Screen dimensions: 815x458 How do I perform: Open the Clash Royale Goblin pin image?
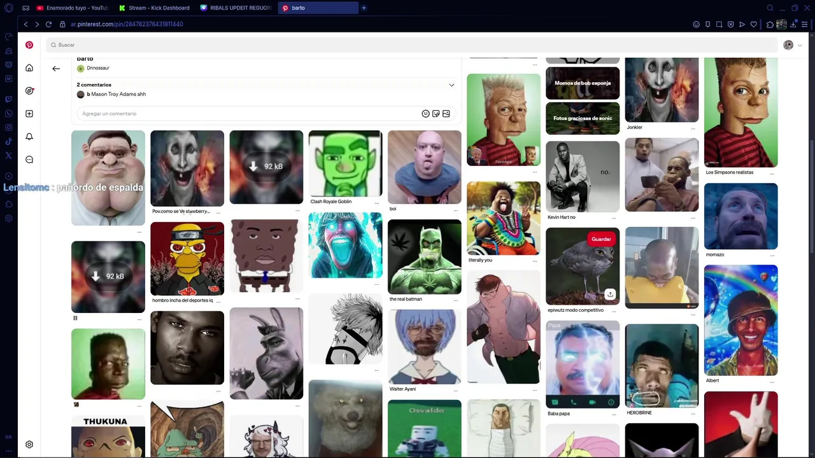tap(345, 163)
